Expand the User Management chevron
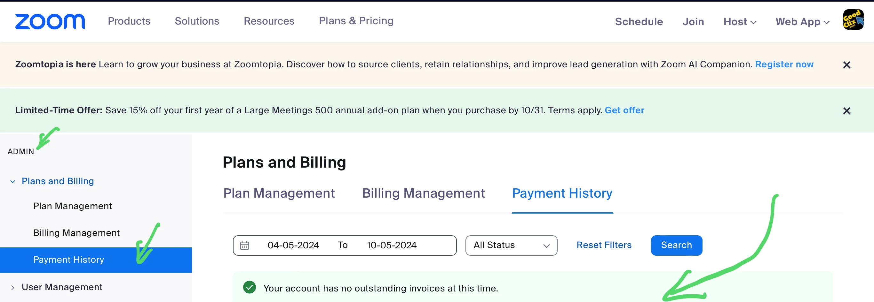The image size is (874, 302). coord(13,287)
